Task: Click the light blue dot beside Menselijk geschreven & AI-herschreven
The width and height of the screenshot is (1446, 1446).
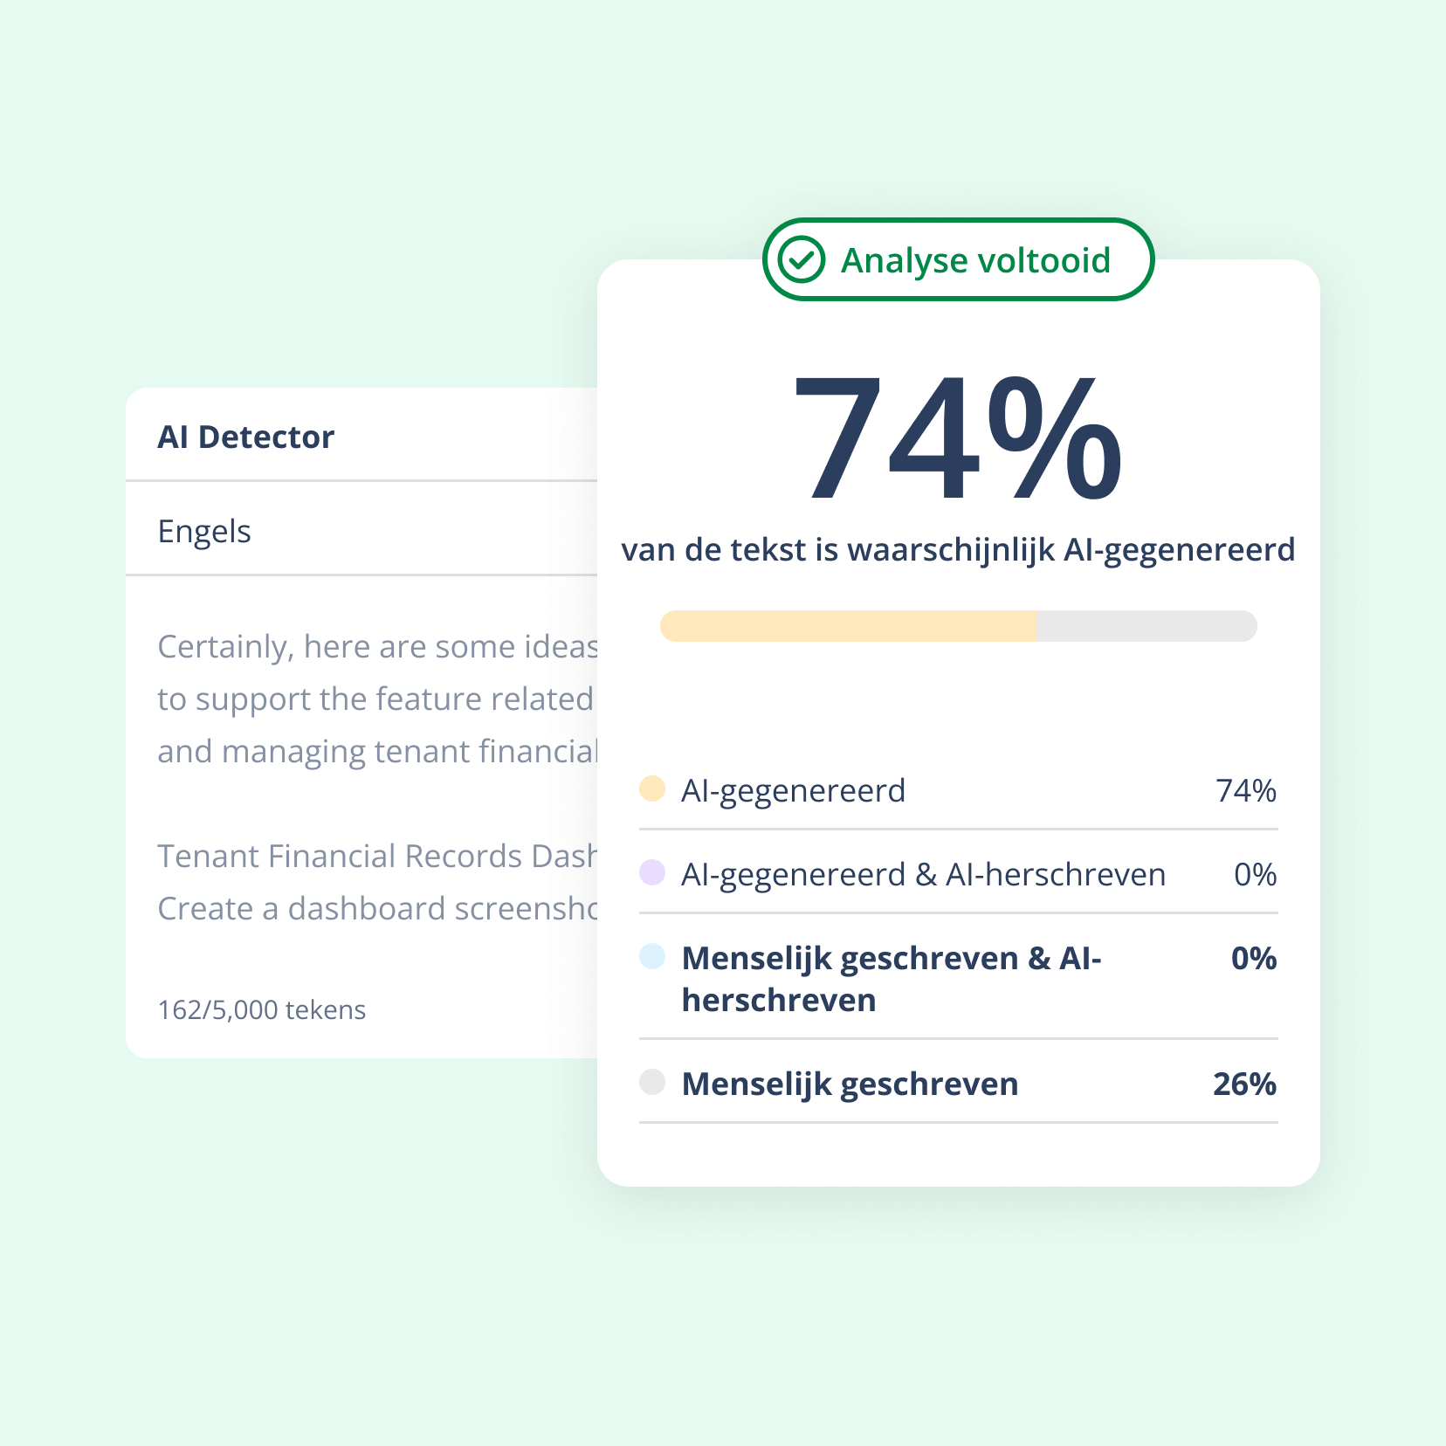Action: [652, 957]
